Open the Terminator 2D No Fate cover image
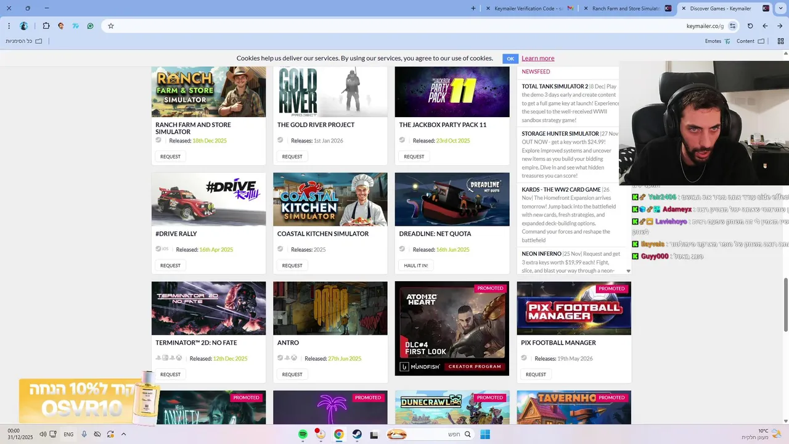 (x=209, y=308)
